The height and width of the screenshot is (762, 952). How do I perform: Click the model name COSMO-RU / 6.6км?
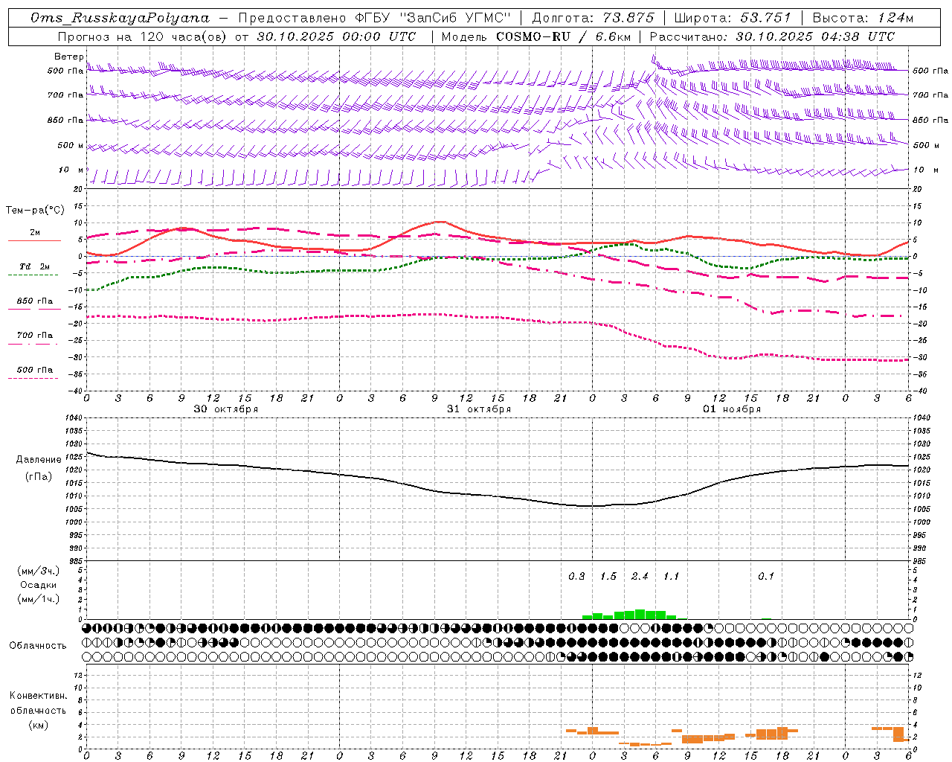pos(564,36)
